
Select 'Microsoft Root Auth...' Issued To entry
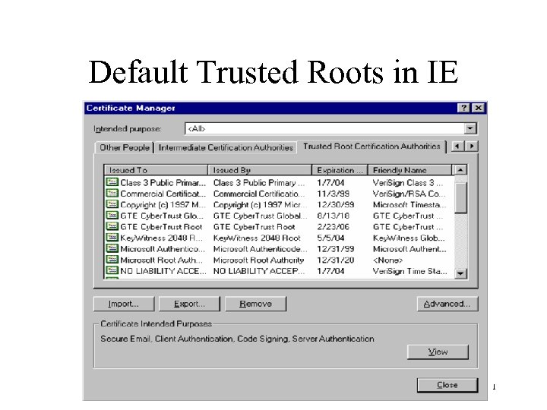162,260
